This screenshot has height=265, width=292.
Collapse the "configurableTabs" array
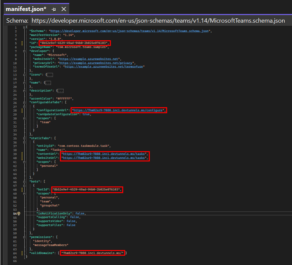24,103
